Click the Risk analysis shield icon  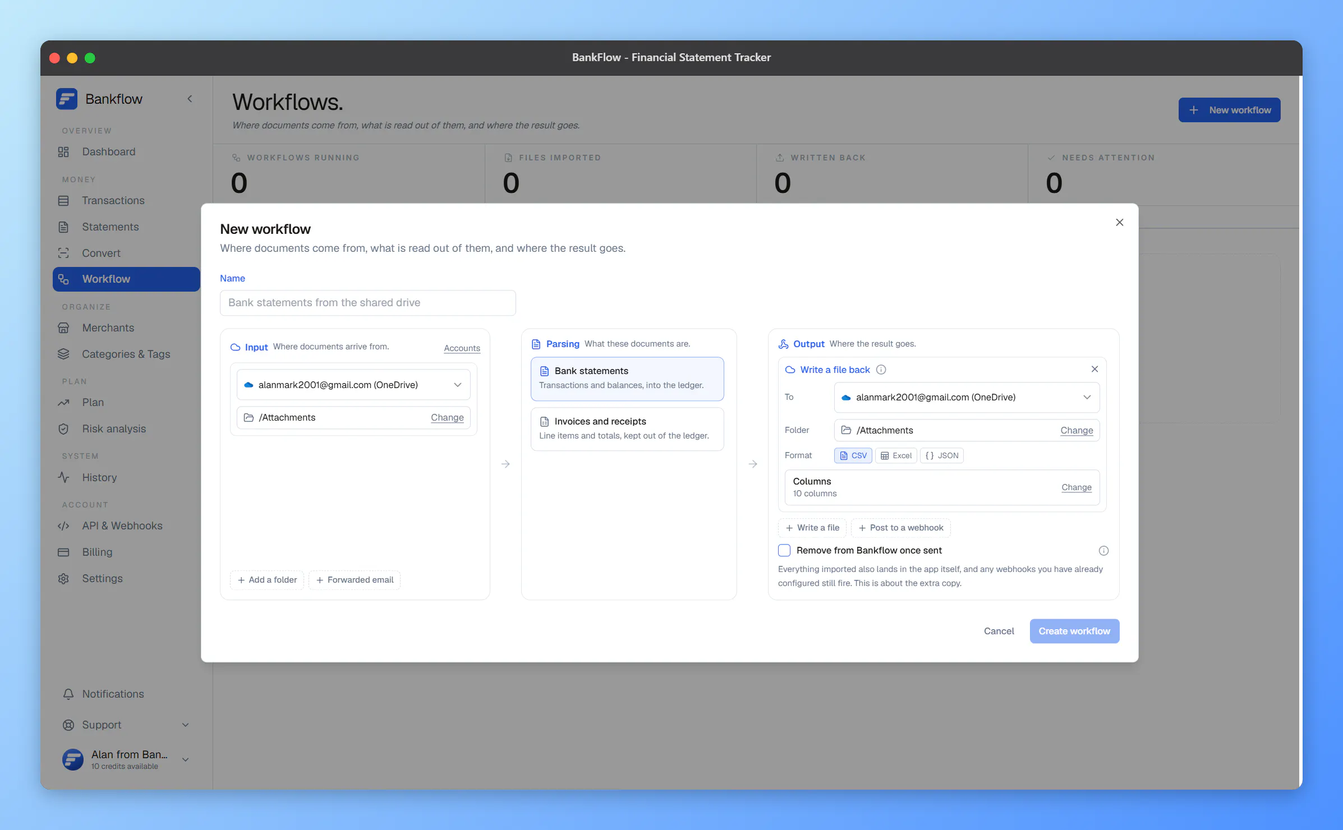(x=63, y=429)
